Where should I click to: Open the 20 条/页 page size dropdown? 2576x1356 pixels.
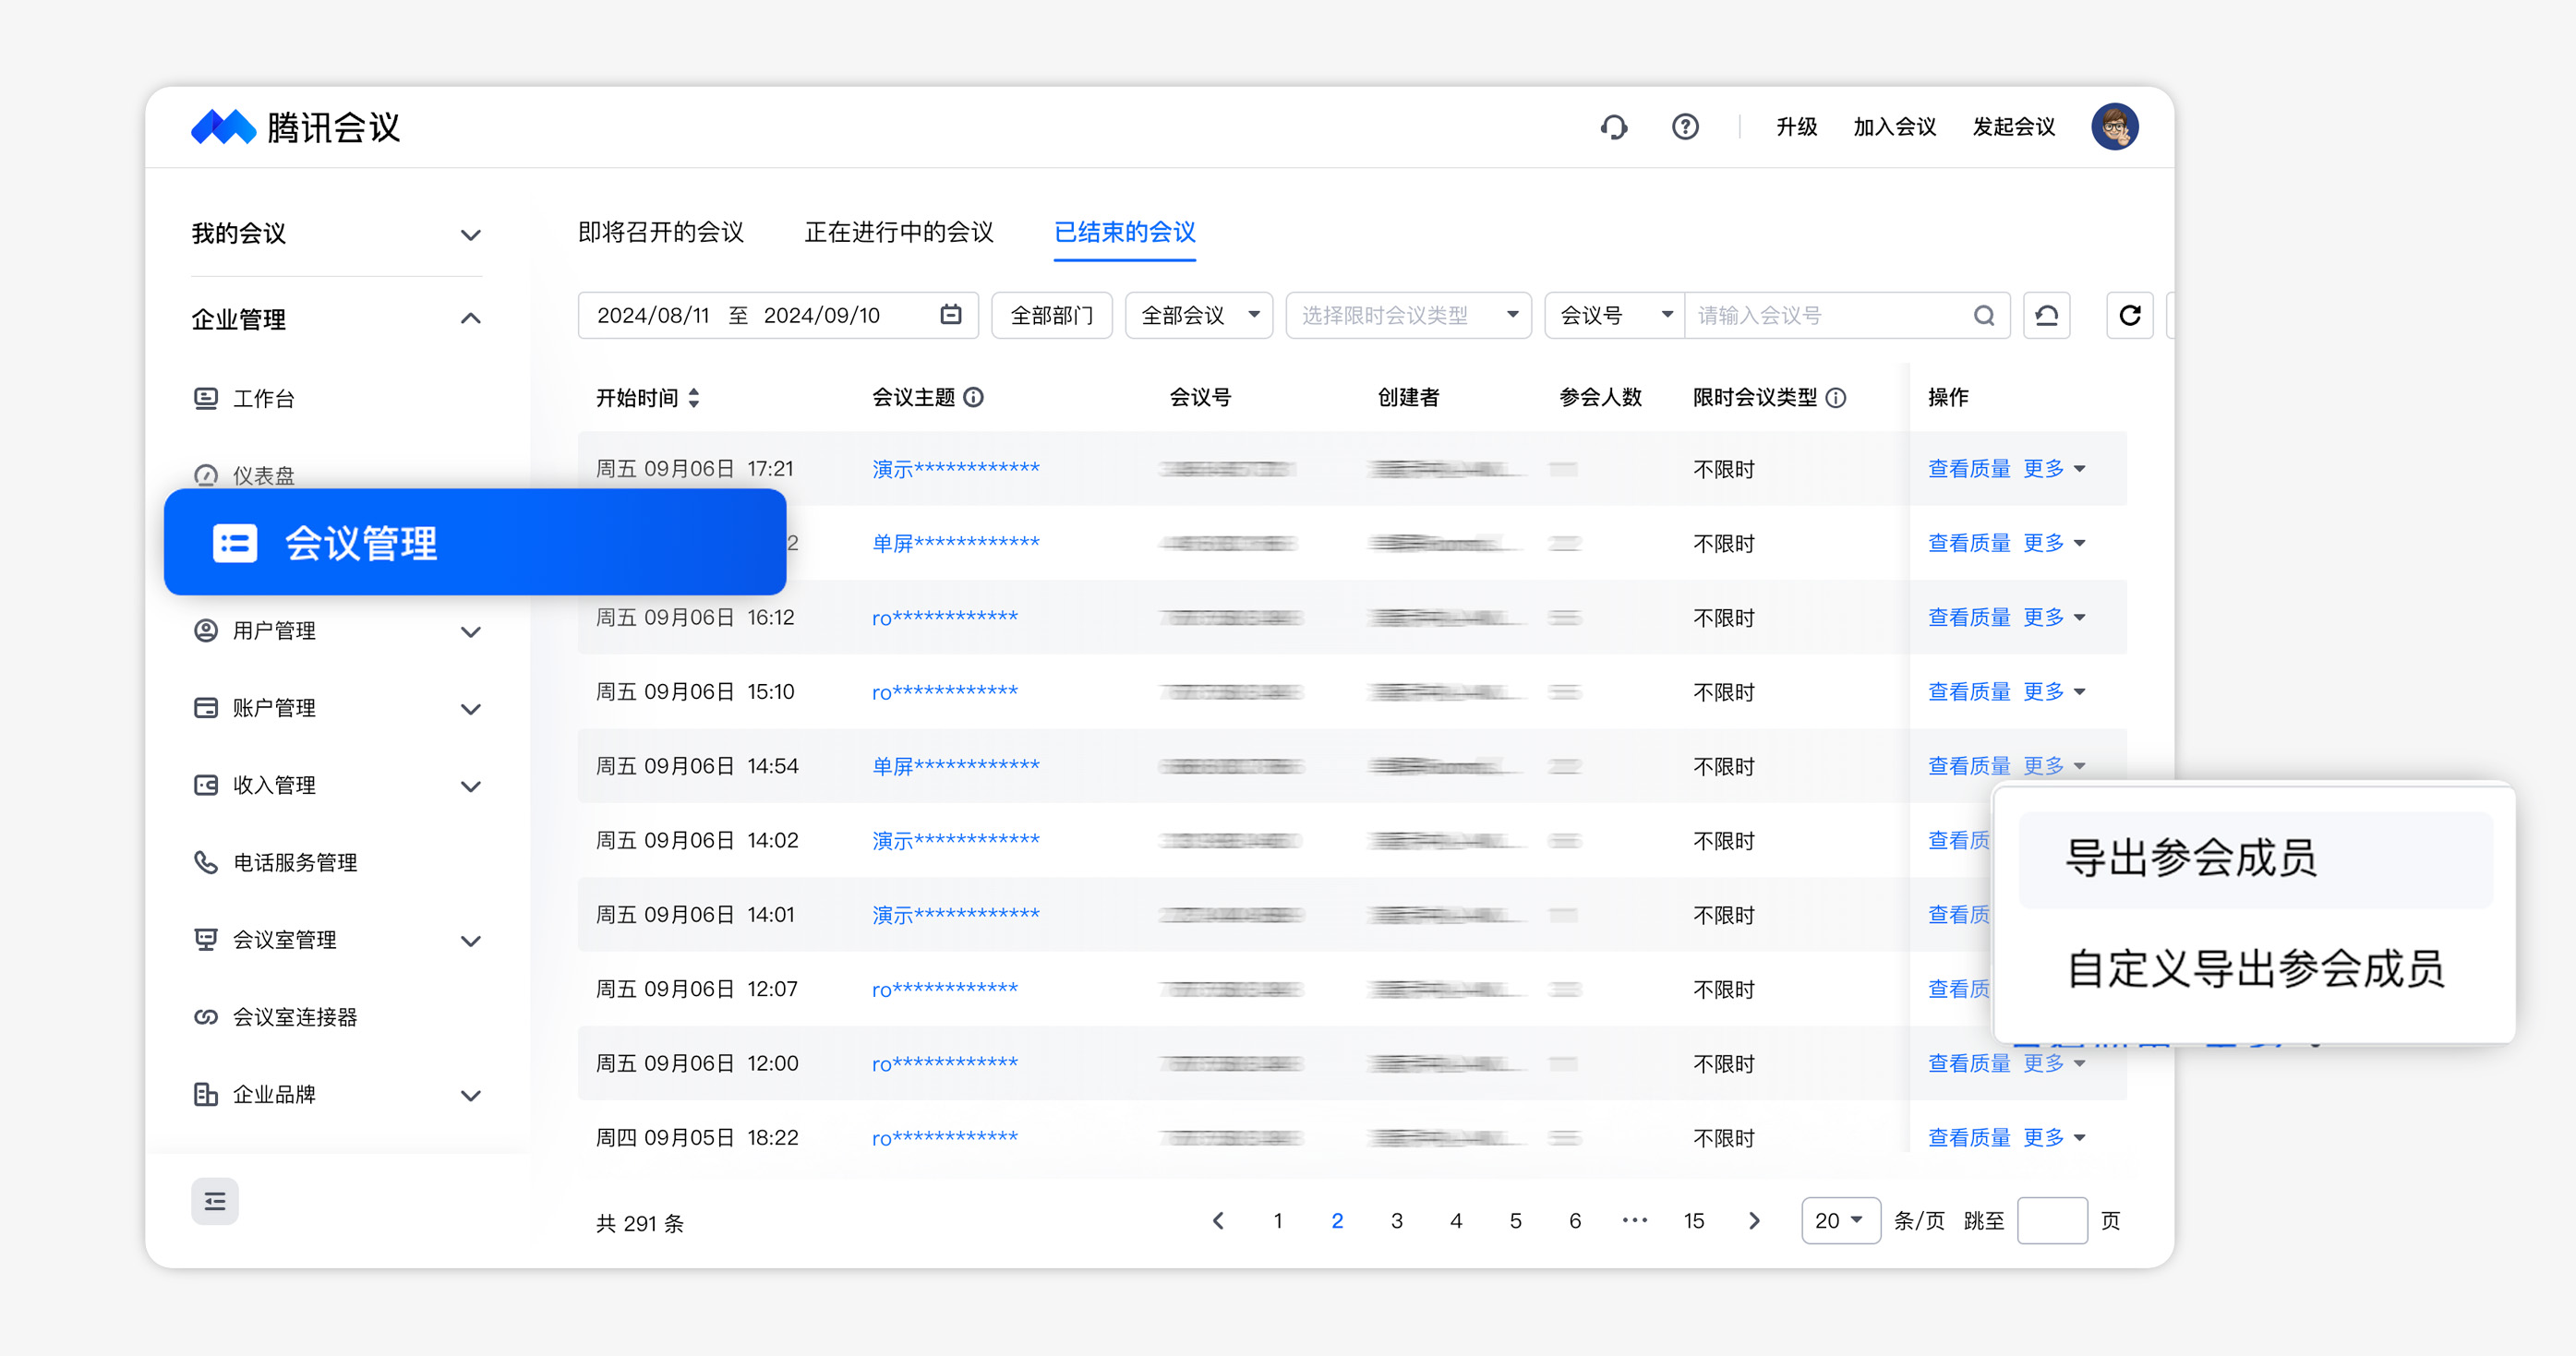pos(1840,1221)
